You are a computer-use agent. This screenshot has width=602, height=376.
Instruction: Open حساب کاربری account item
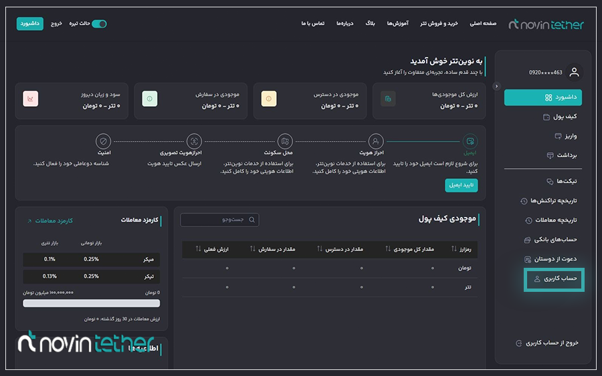(554, 279)
